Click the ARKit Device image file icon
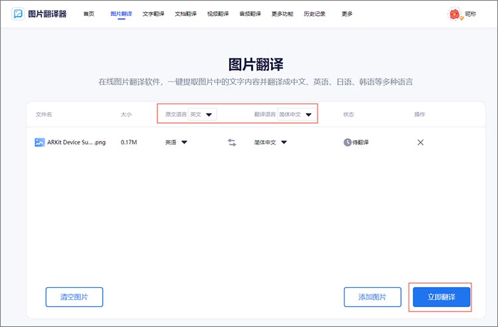 pyautogui.click(x=40, y=142)
